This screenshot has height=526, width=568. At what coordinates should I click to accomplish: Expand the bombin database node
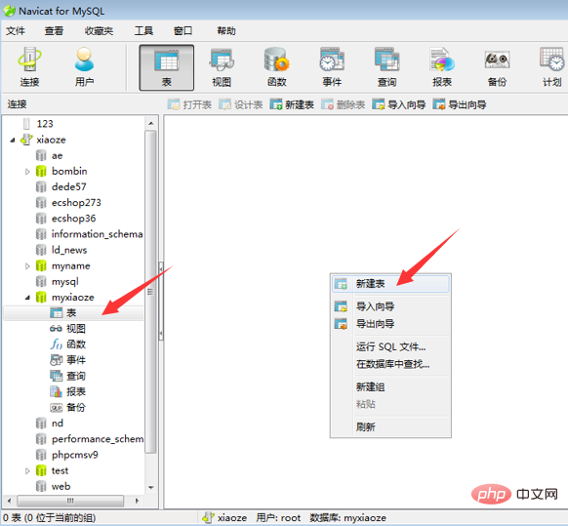(x=27, y=172)
